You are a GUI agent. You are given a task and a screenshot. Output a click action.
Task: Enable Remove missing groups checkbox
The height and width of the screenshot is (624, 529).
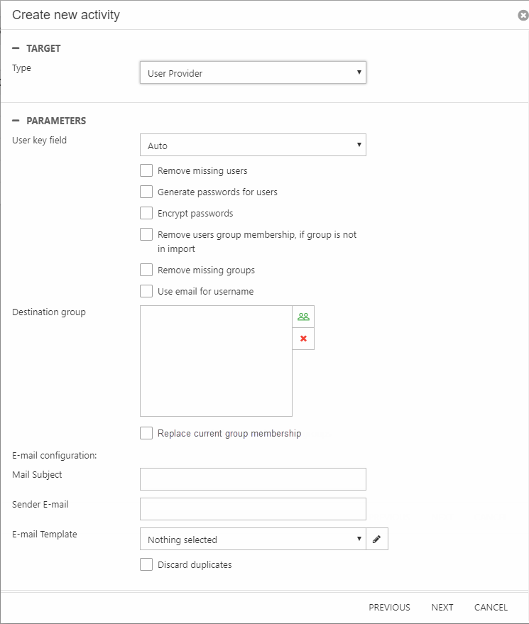146,270
